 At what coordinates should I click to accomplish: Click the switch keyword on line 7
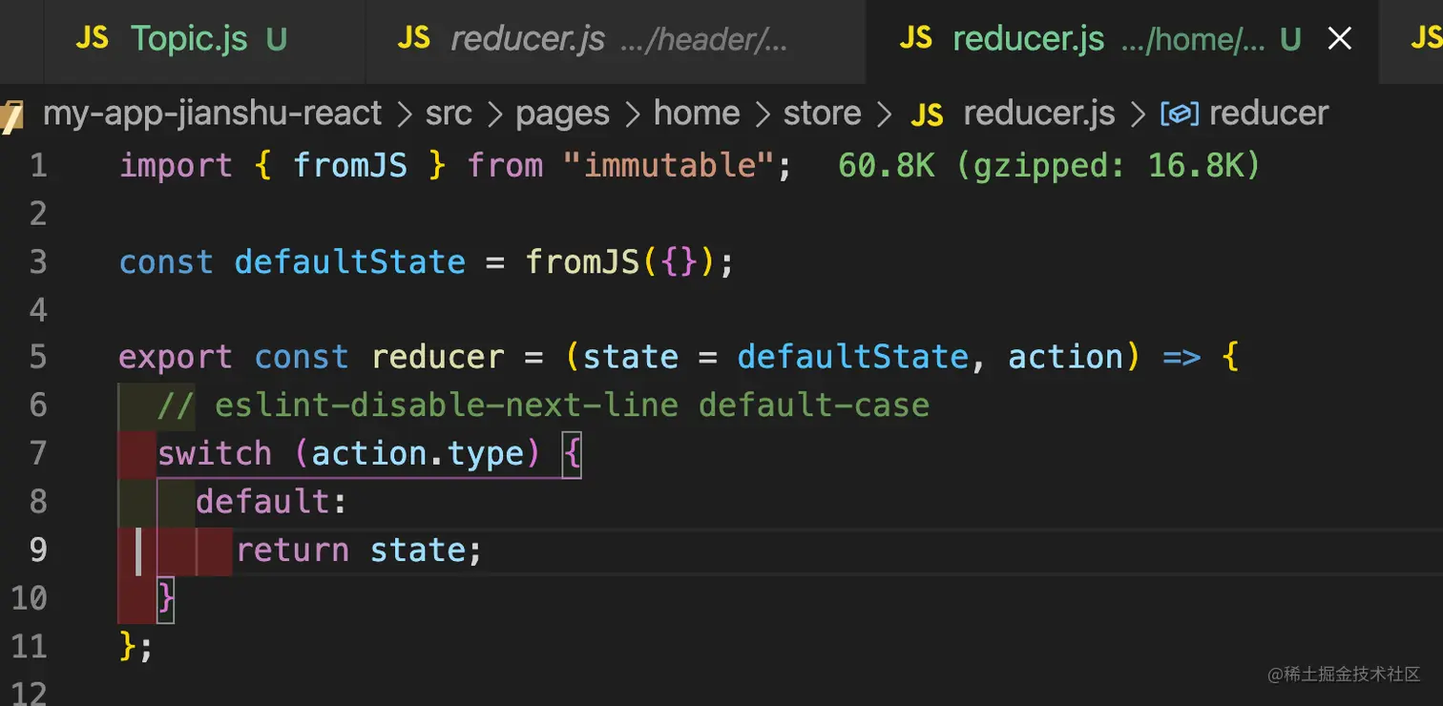(215, 453)
